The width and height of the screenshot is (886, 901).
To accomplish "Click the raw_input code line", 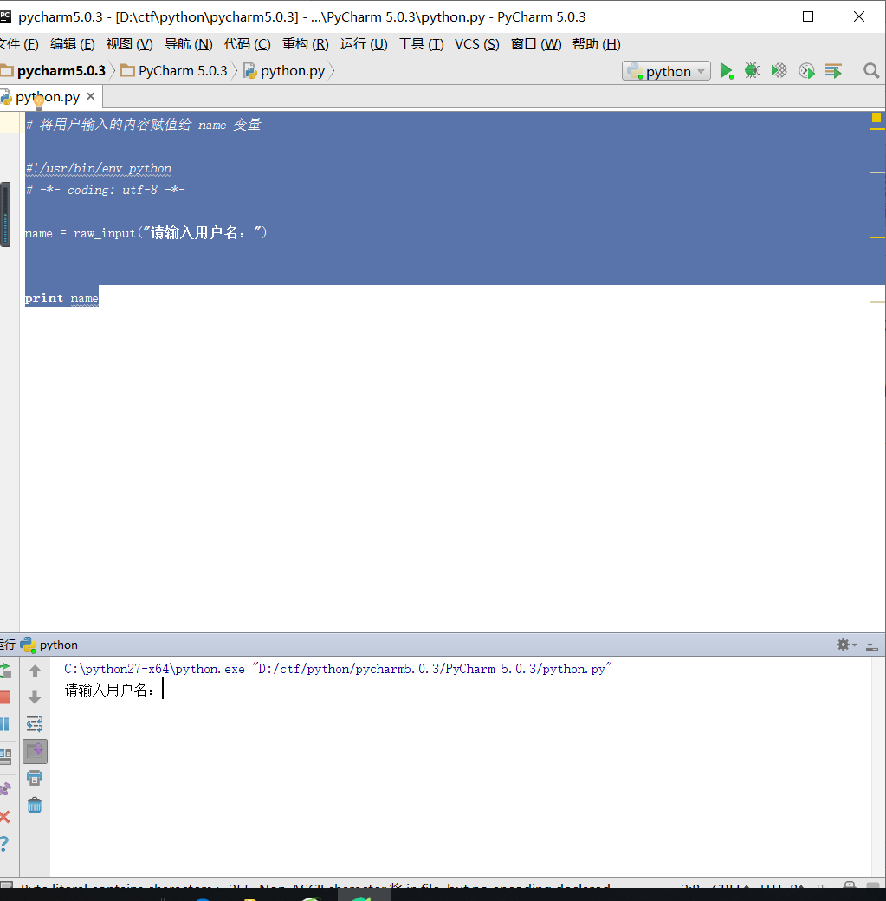I will [x=146, y=233].
